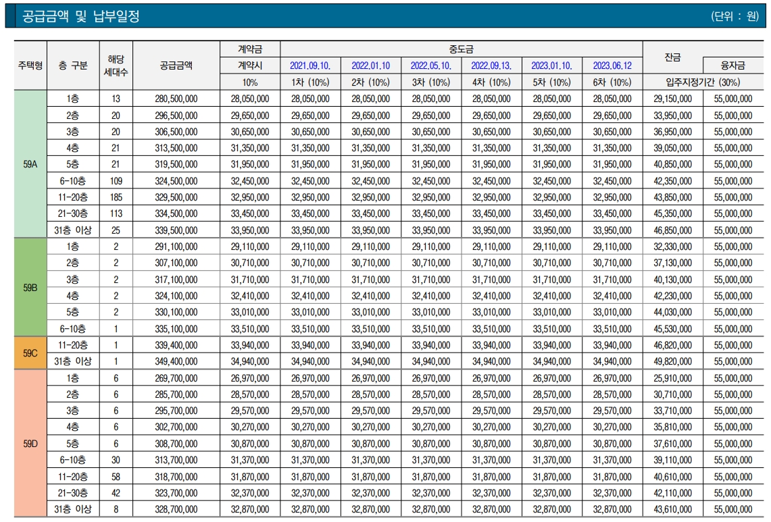
Task: Click the '6차 (10%)' header cell
Action: coord(612,82)
